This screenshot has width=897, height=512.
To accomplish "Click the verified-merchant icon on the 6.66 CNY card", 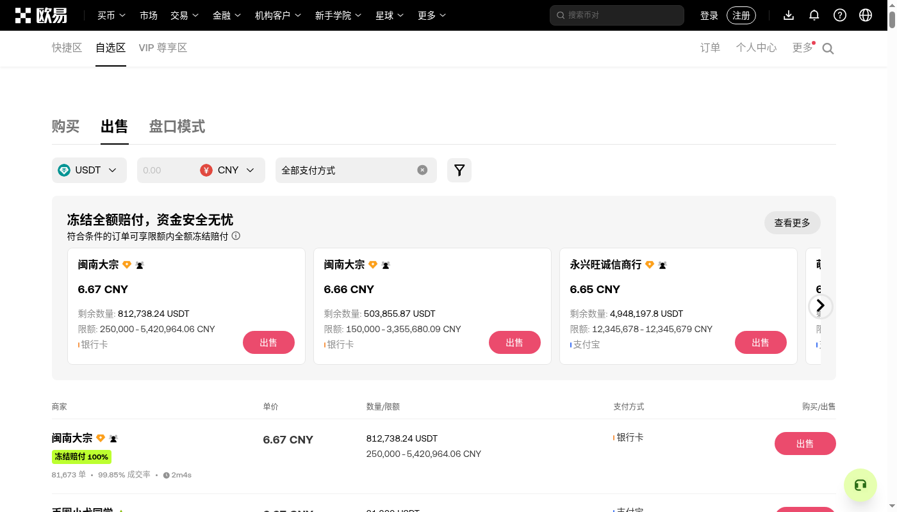I will click(386, 265).
